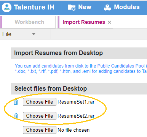
Task: Close the Import Resumes tab
Action: click(x=109, y=22)
